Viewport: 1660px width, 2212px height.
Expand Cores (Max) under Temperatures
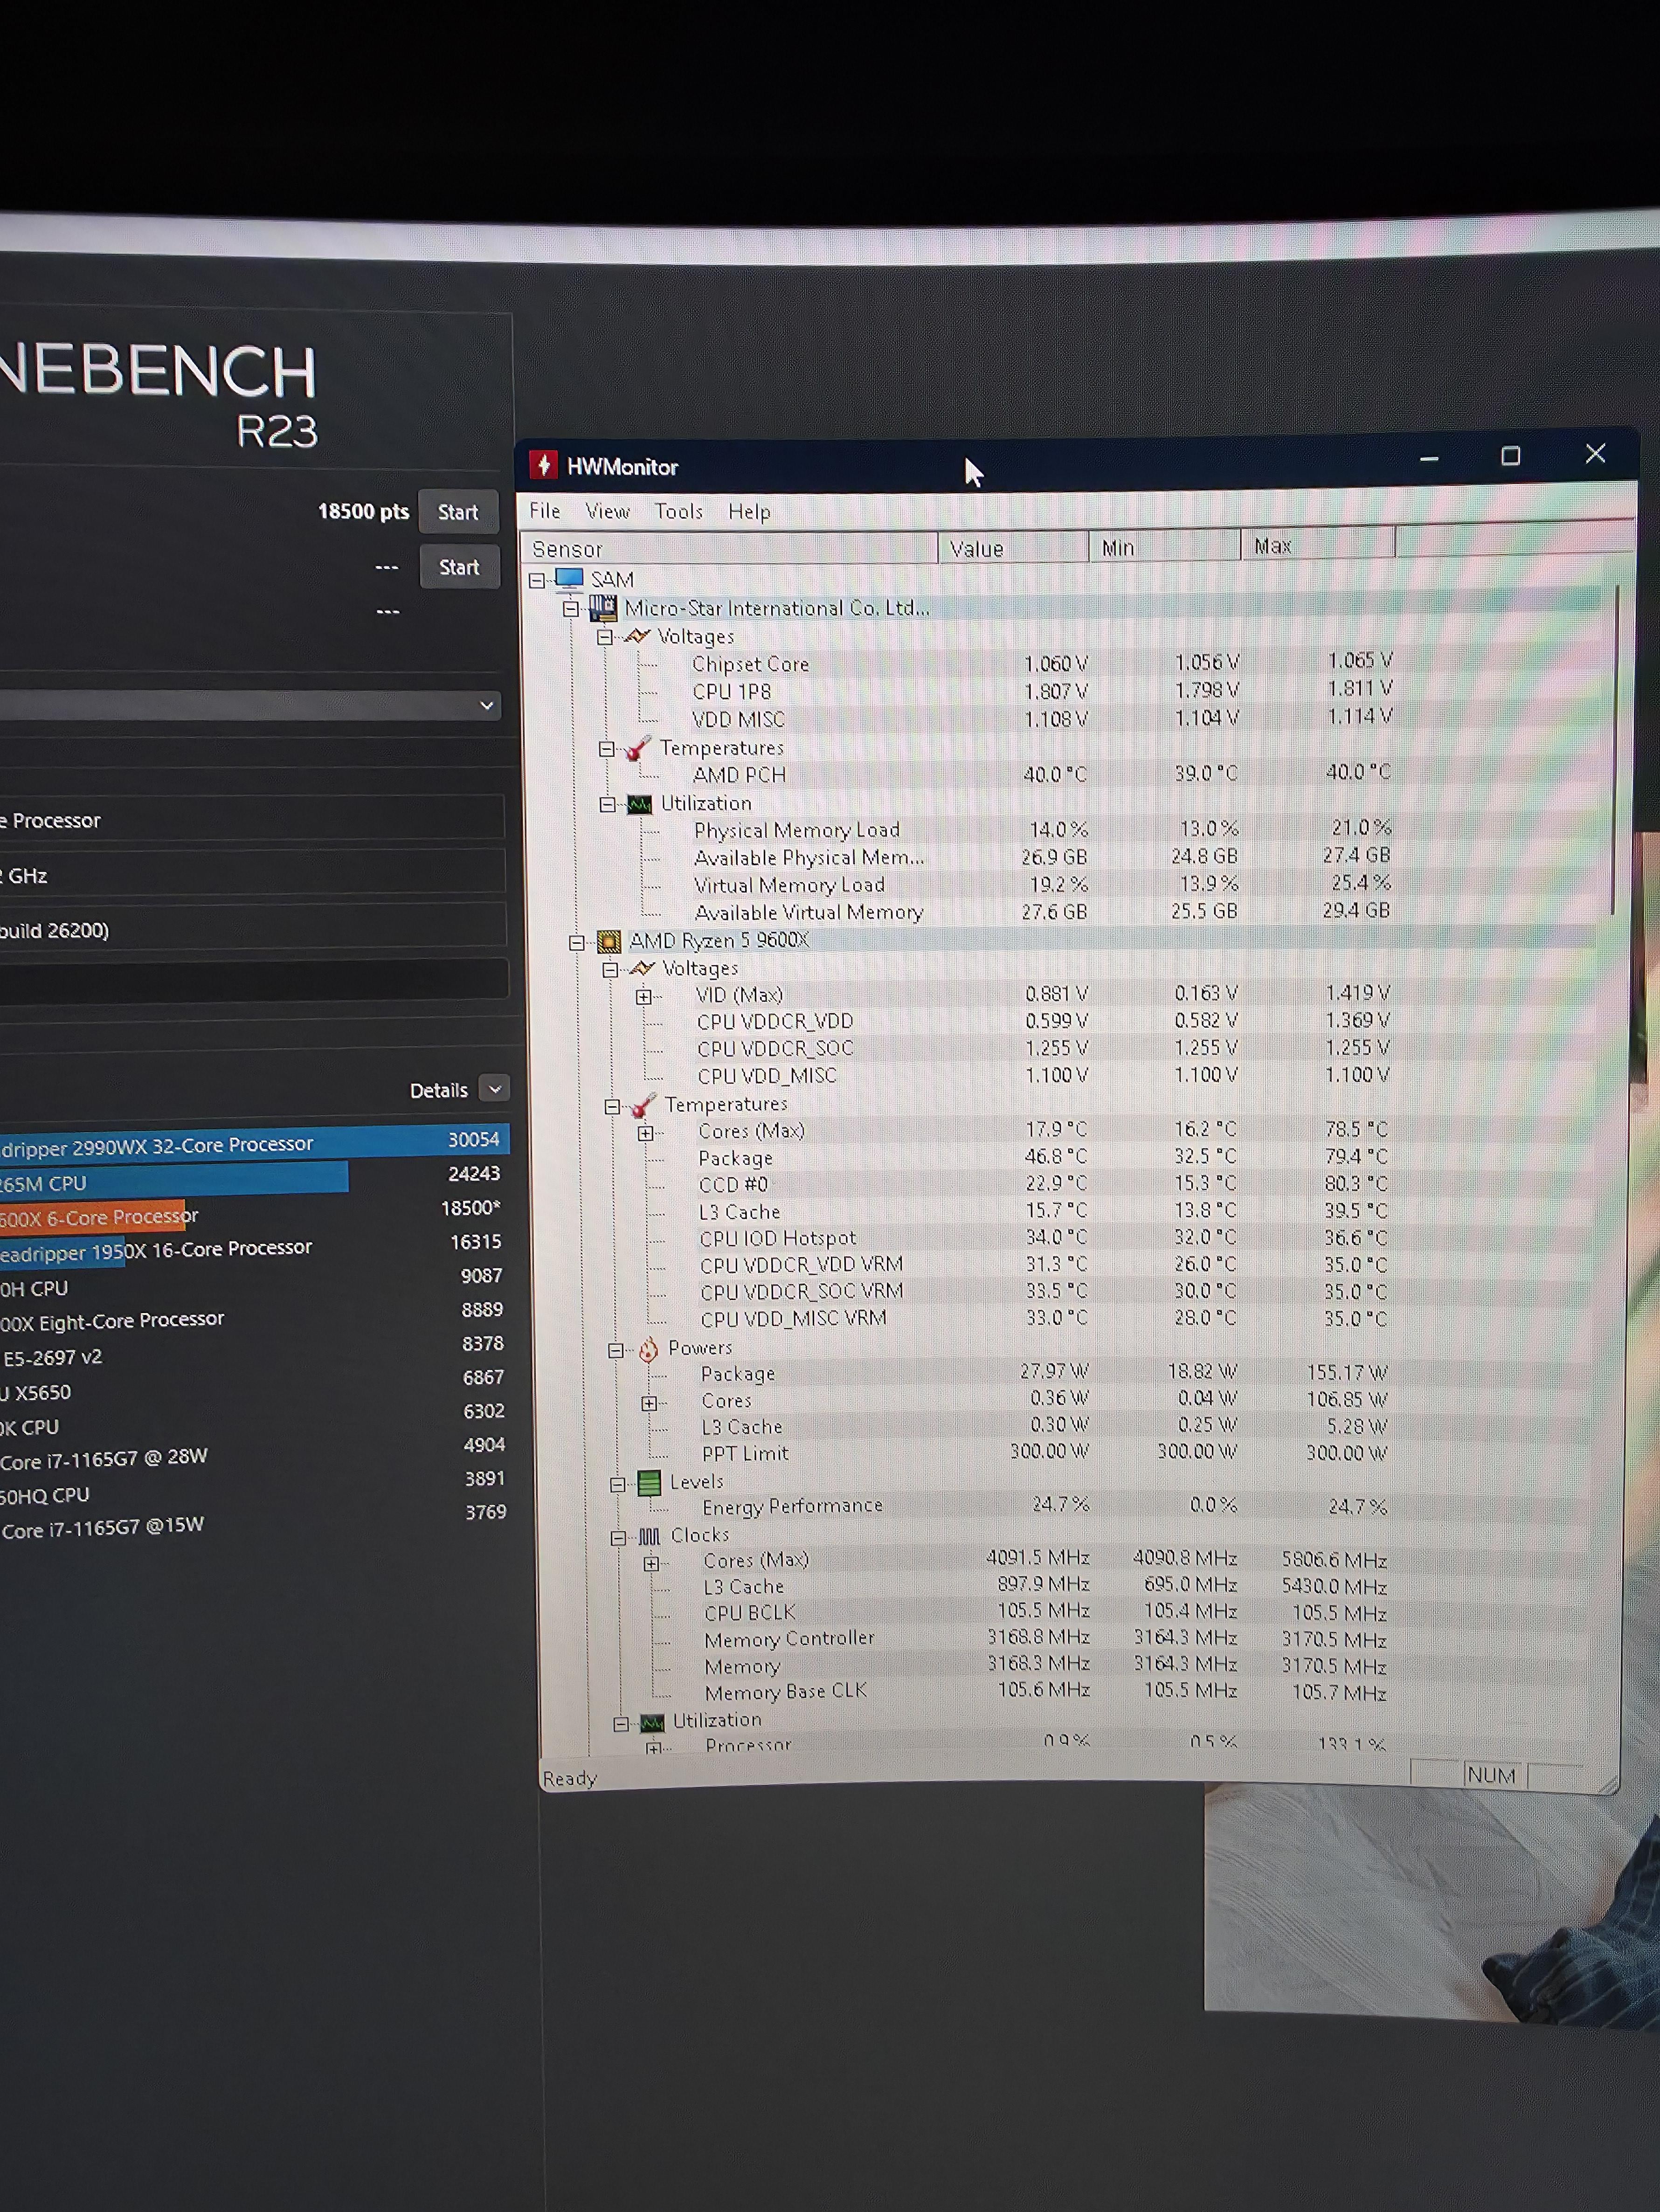coord(646,1133)
